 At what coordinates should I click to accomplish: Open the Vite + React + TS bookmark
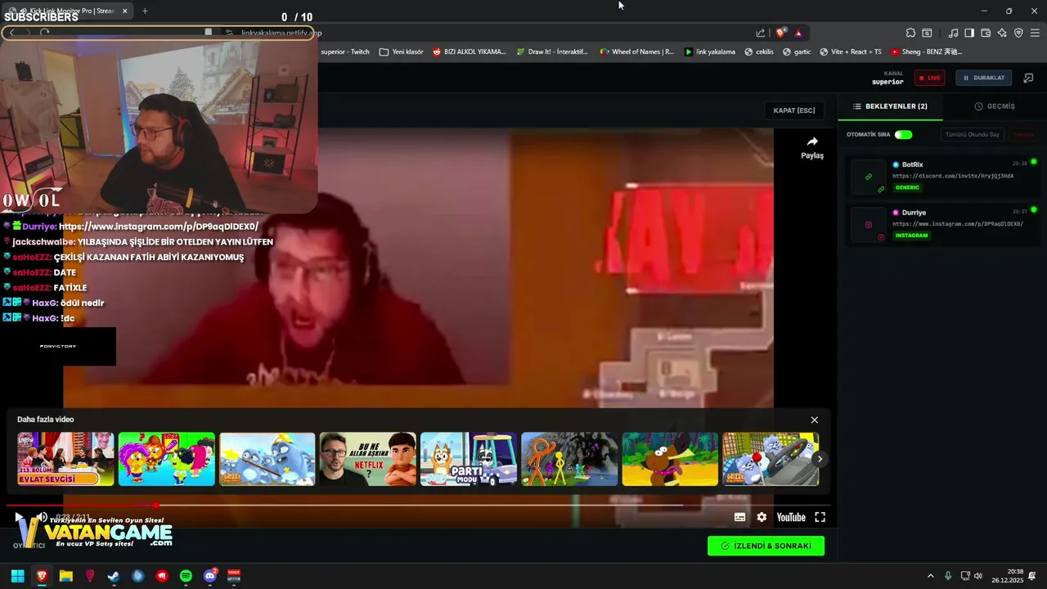coord(850,52)
